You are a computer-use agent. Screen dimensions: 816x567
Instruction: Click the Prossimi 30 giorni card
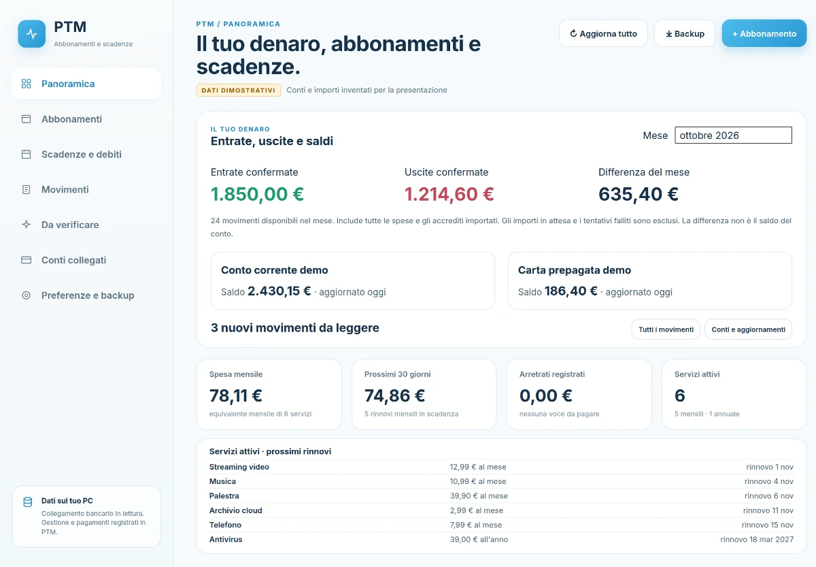[x=424, y=394]
